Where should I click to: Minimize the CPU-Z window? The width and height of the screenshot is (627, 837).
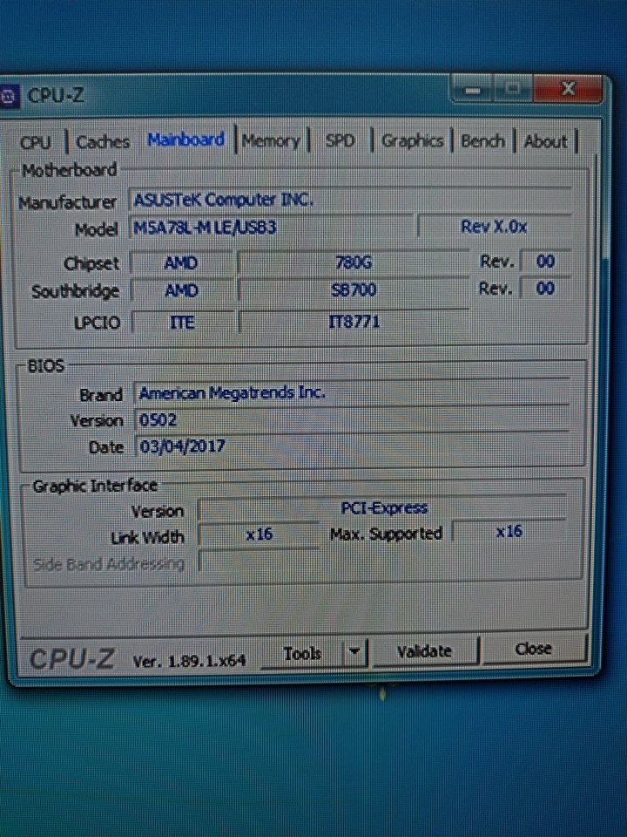[x=473, y=90]
